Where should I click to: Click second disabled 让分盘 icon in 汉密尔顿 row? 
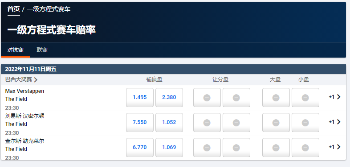point(236,123)
